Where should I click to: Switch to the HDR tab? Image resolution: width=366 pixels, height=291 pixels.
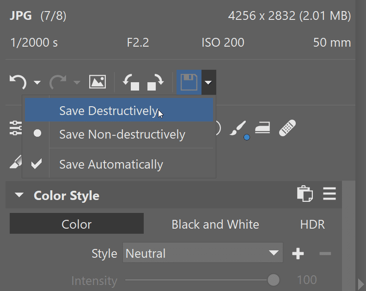pyautogui.click(x=312, y=224)
